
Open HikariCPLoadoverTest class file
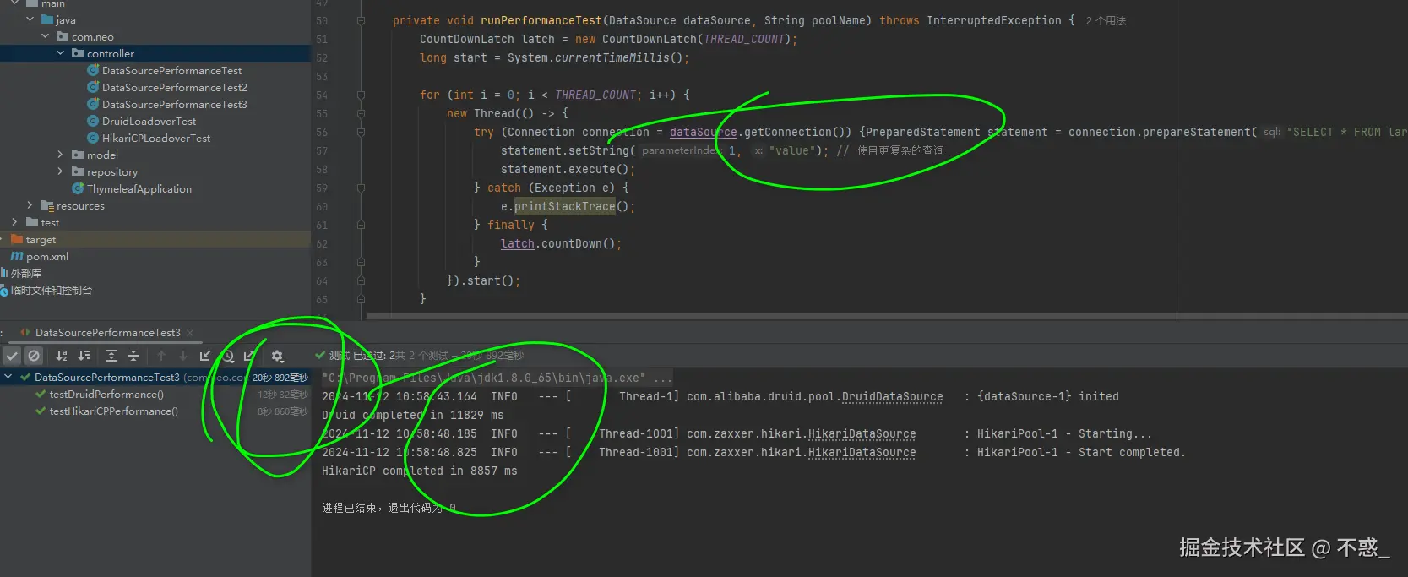pos(156,138)
